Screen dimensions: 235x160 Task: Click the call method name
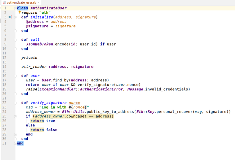(35, 40)
